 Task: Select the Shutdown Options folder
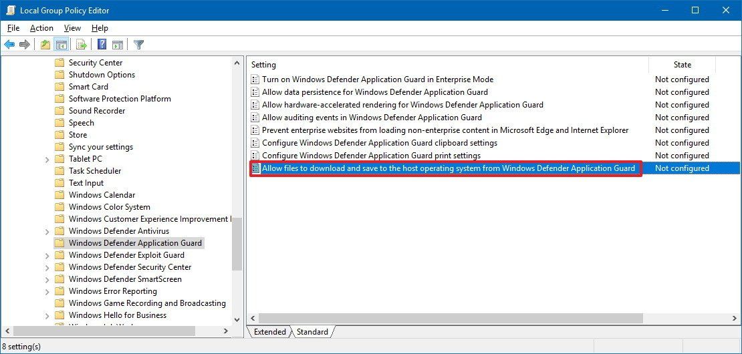[102, 75]
